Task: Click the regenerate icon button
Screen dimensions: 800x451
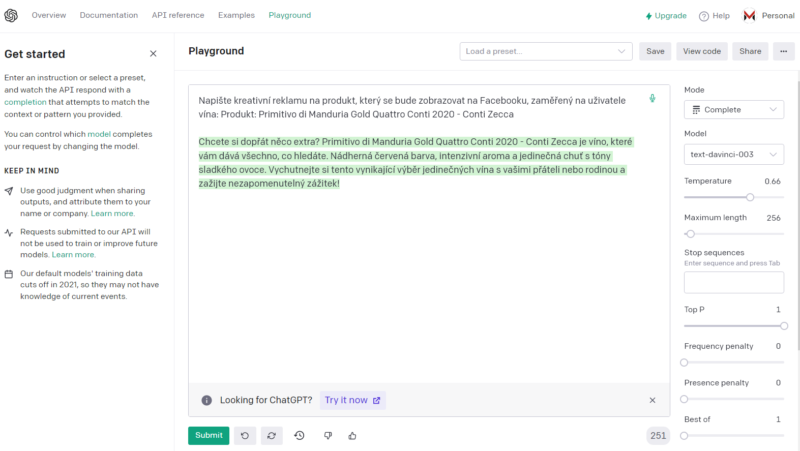Action: tap(272, 436)
